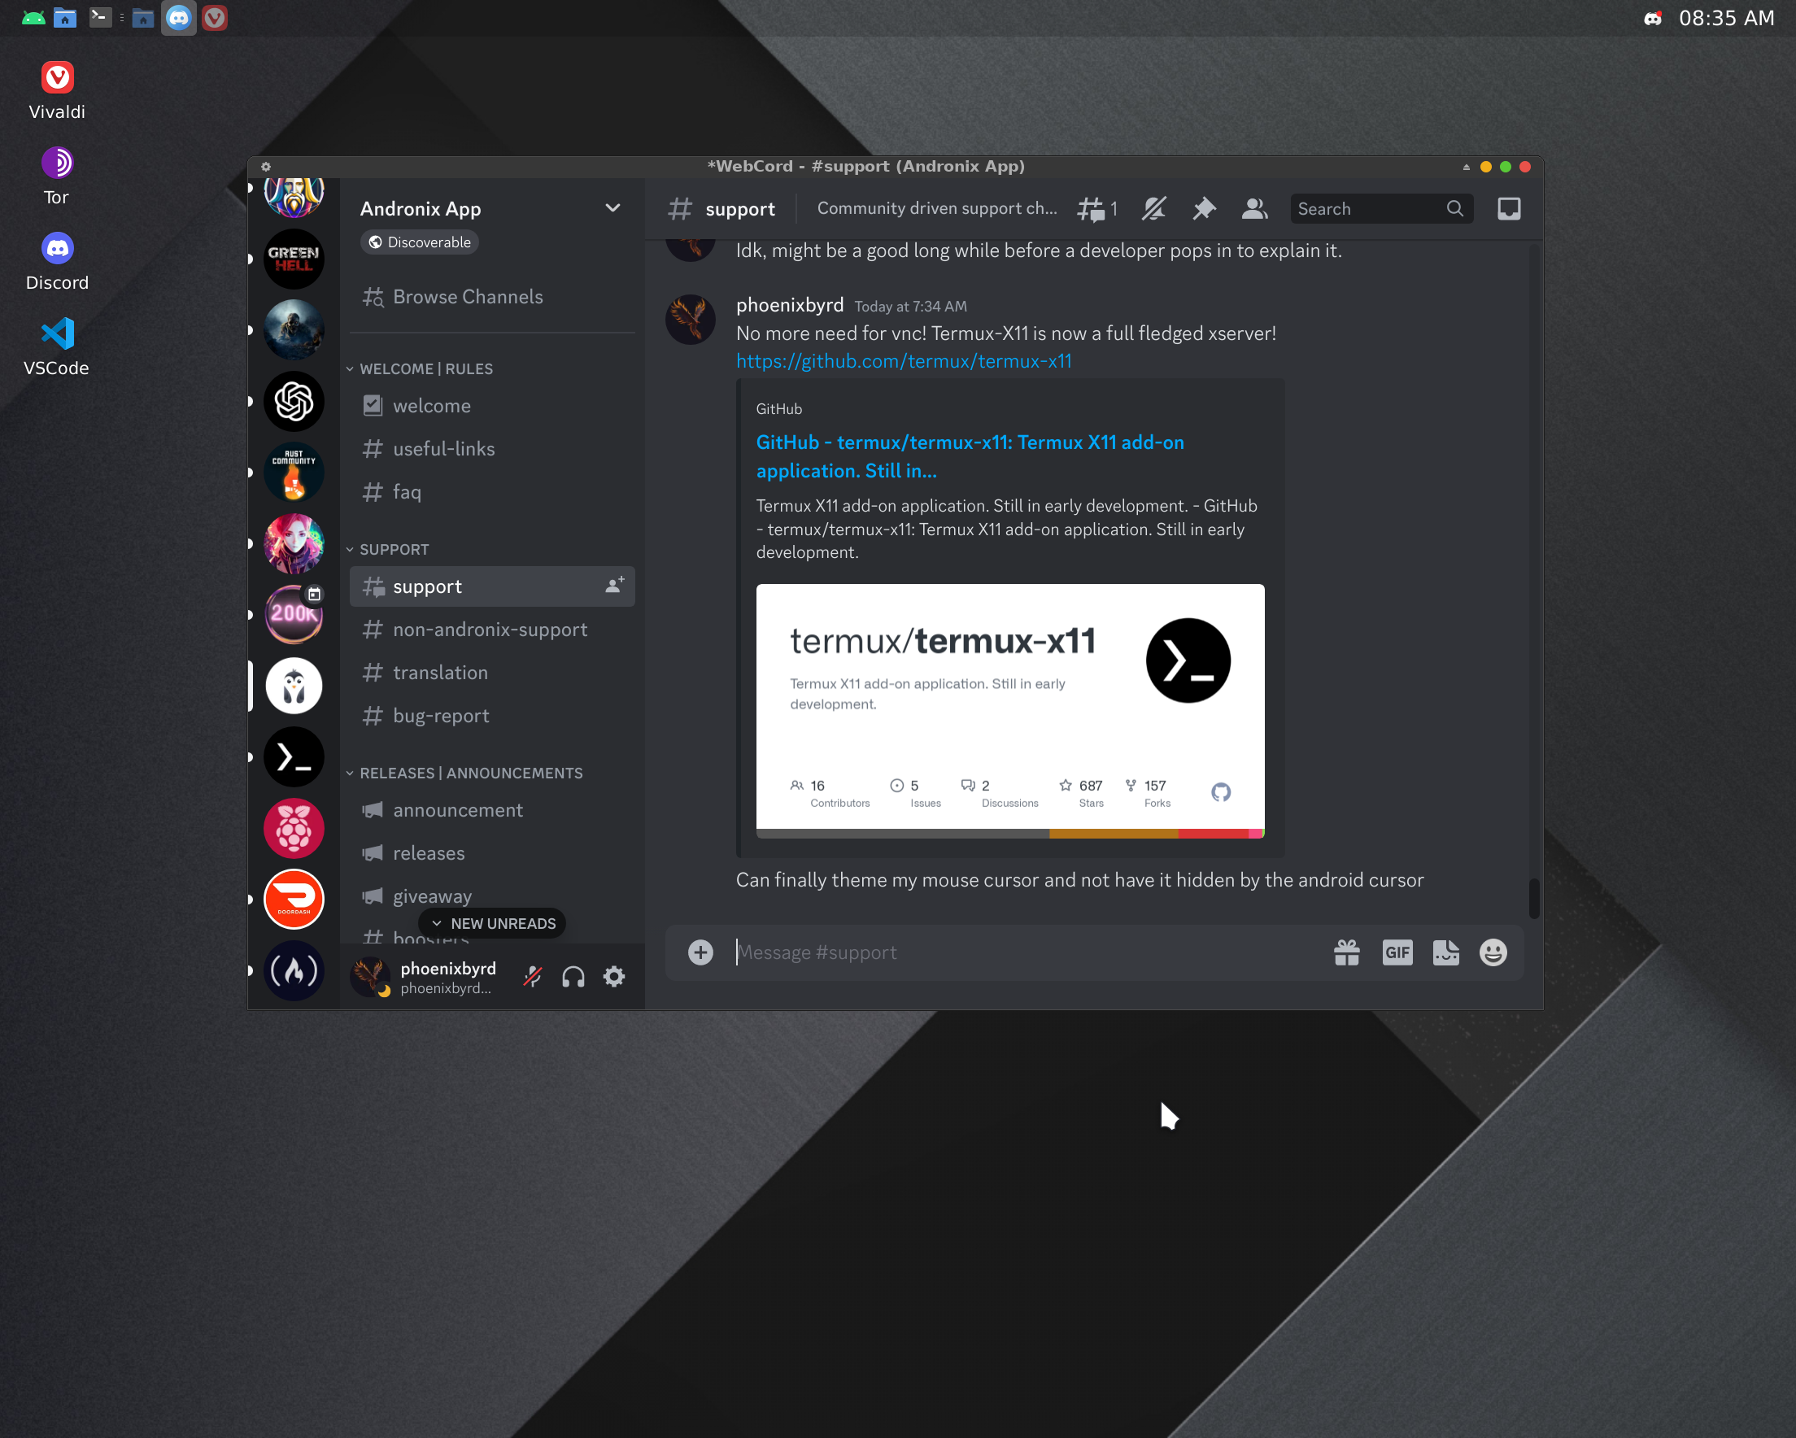The width and height of the screenshot is (1796, 1438).
Task: Open Vivaldi desktop shortcut
Action: 57,90
